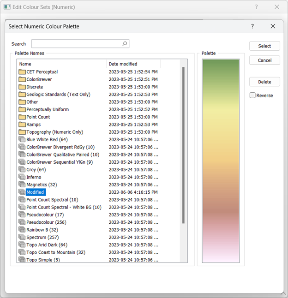This screenshot has width=288, height=298.
Task: Click the help question mark icon
Action: 252,26
